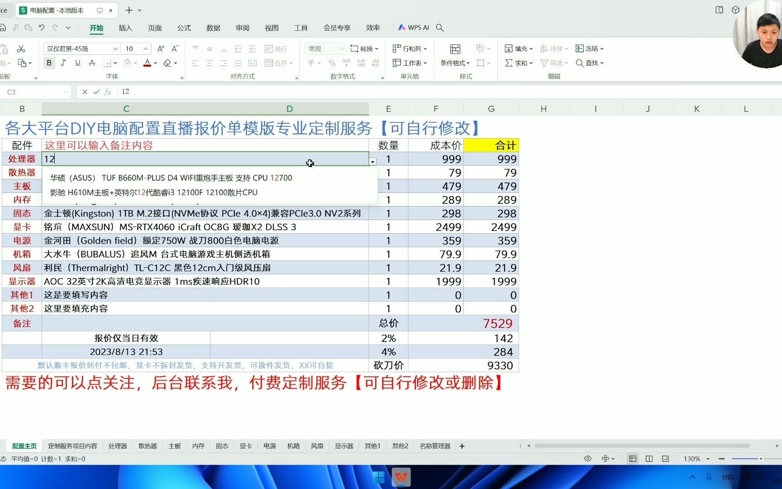Click the convert button
The width and height of the screenshot is (782, 489).
[x=364, y=48]
